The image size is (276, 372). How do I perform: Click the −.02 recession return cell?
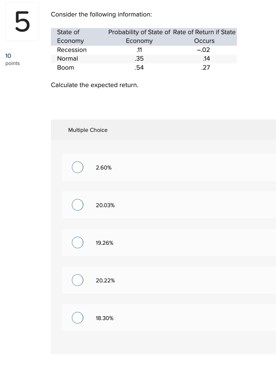click(x=204, y=50)
